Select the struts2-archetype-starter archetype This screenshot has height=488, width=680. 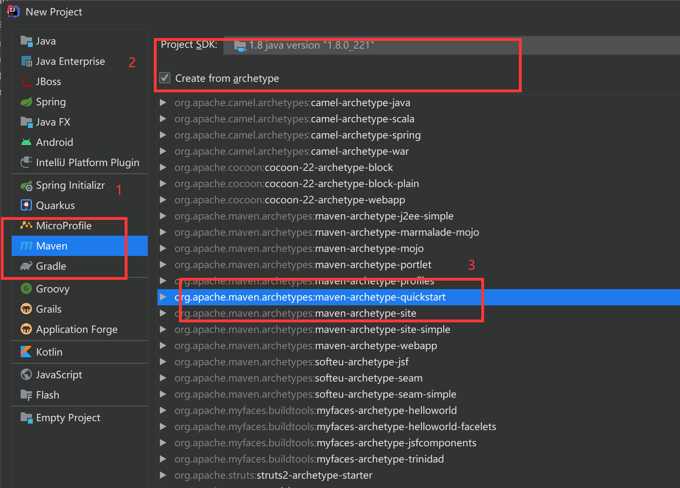419,475
